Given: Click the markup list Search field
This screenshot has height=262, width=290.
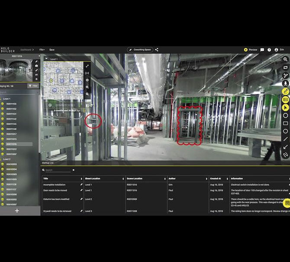Looking at the screenshot, I should (58, 170).
